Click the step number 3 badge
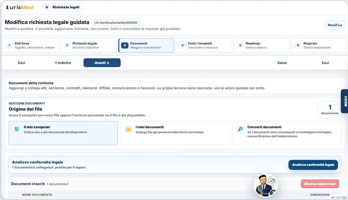 point(125,45)
